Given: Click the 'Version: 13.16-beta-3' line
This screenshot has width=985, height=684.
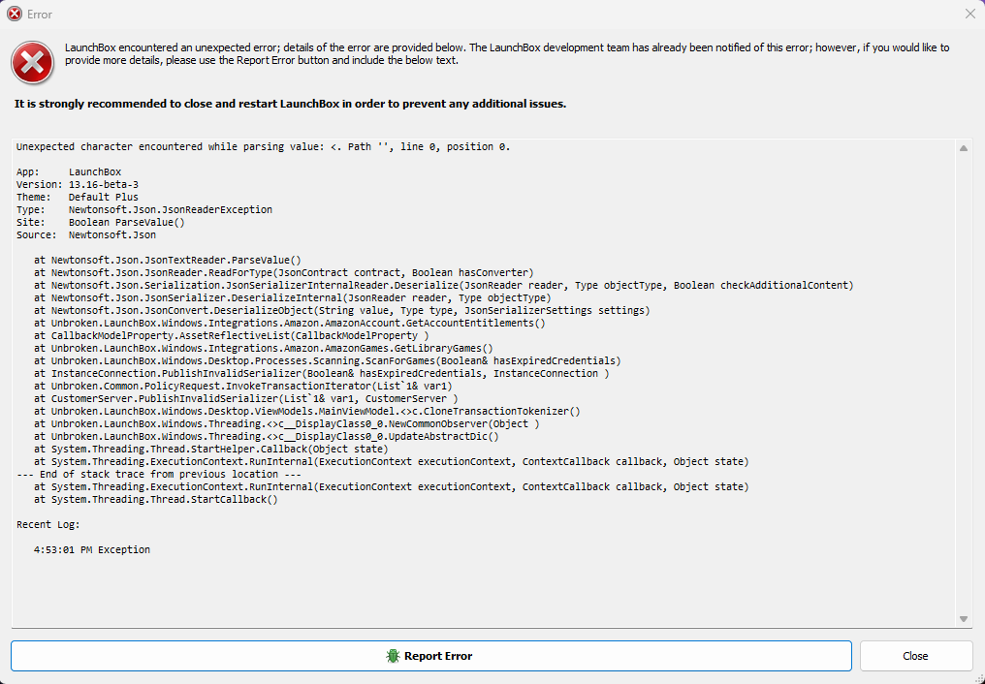Looking at the screenshot, I should tap(78, 184).
